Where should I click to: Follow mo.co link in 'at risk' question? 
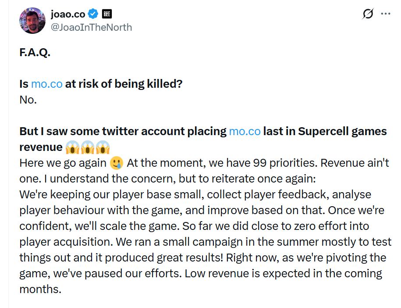click(x=47, y=84)
